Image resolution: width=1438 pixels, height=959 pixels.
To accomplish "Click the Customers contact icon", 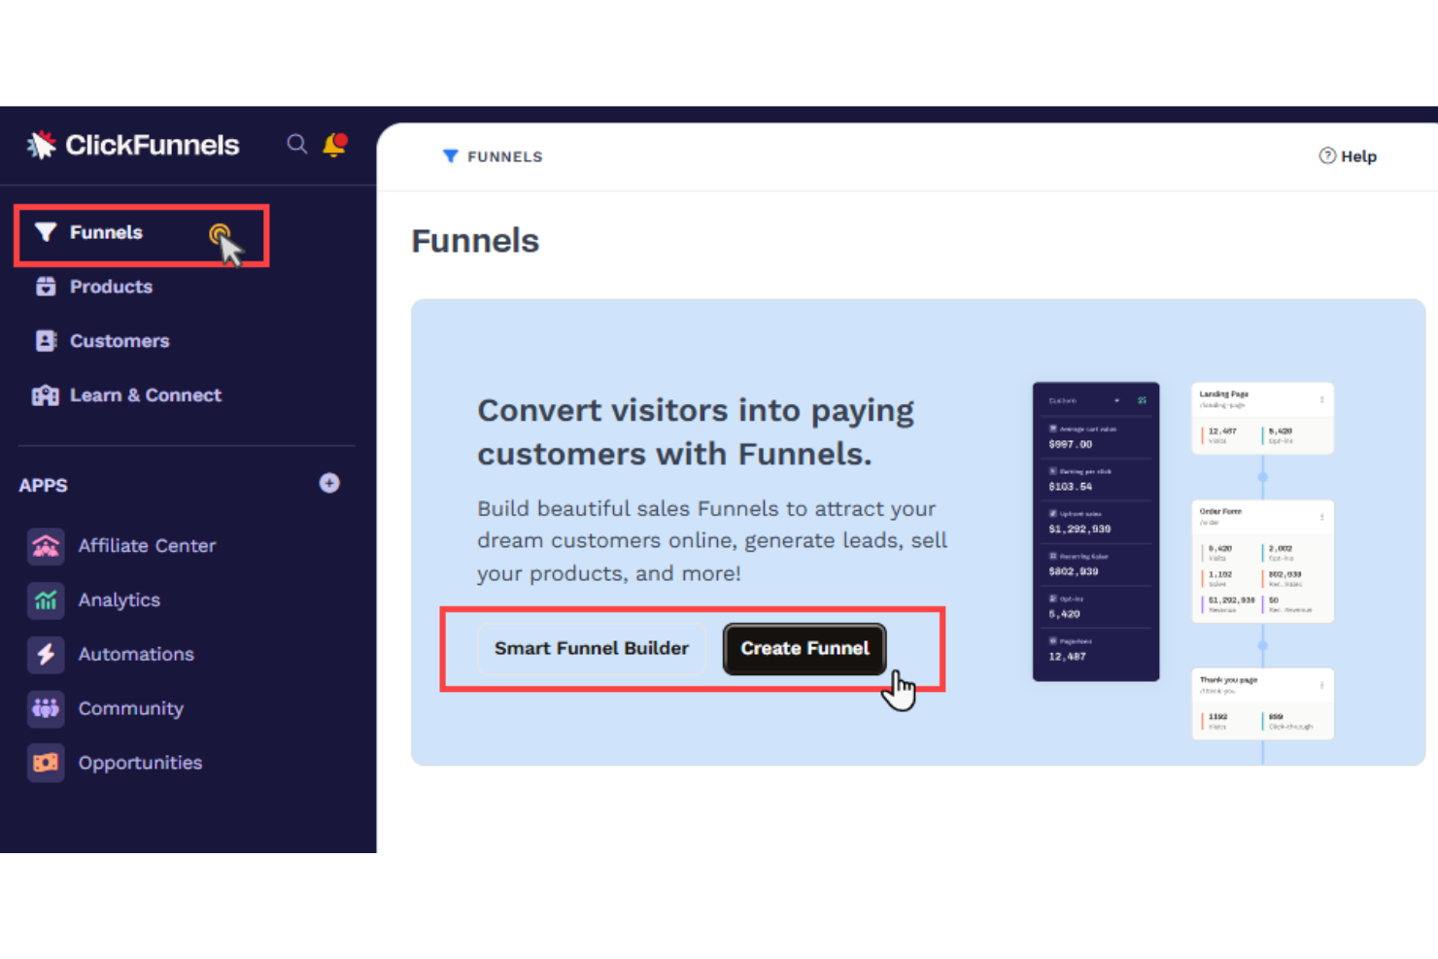I will 46,341.
